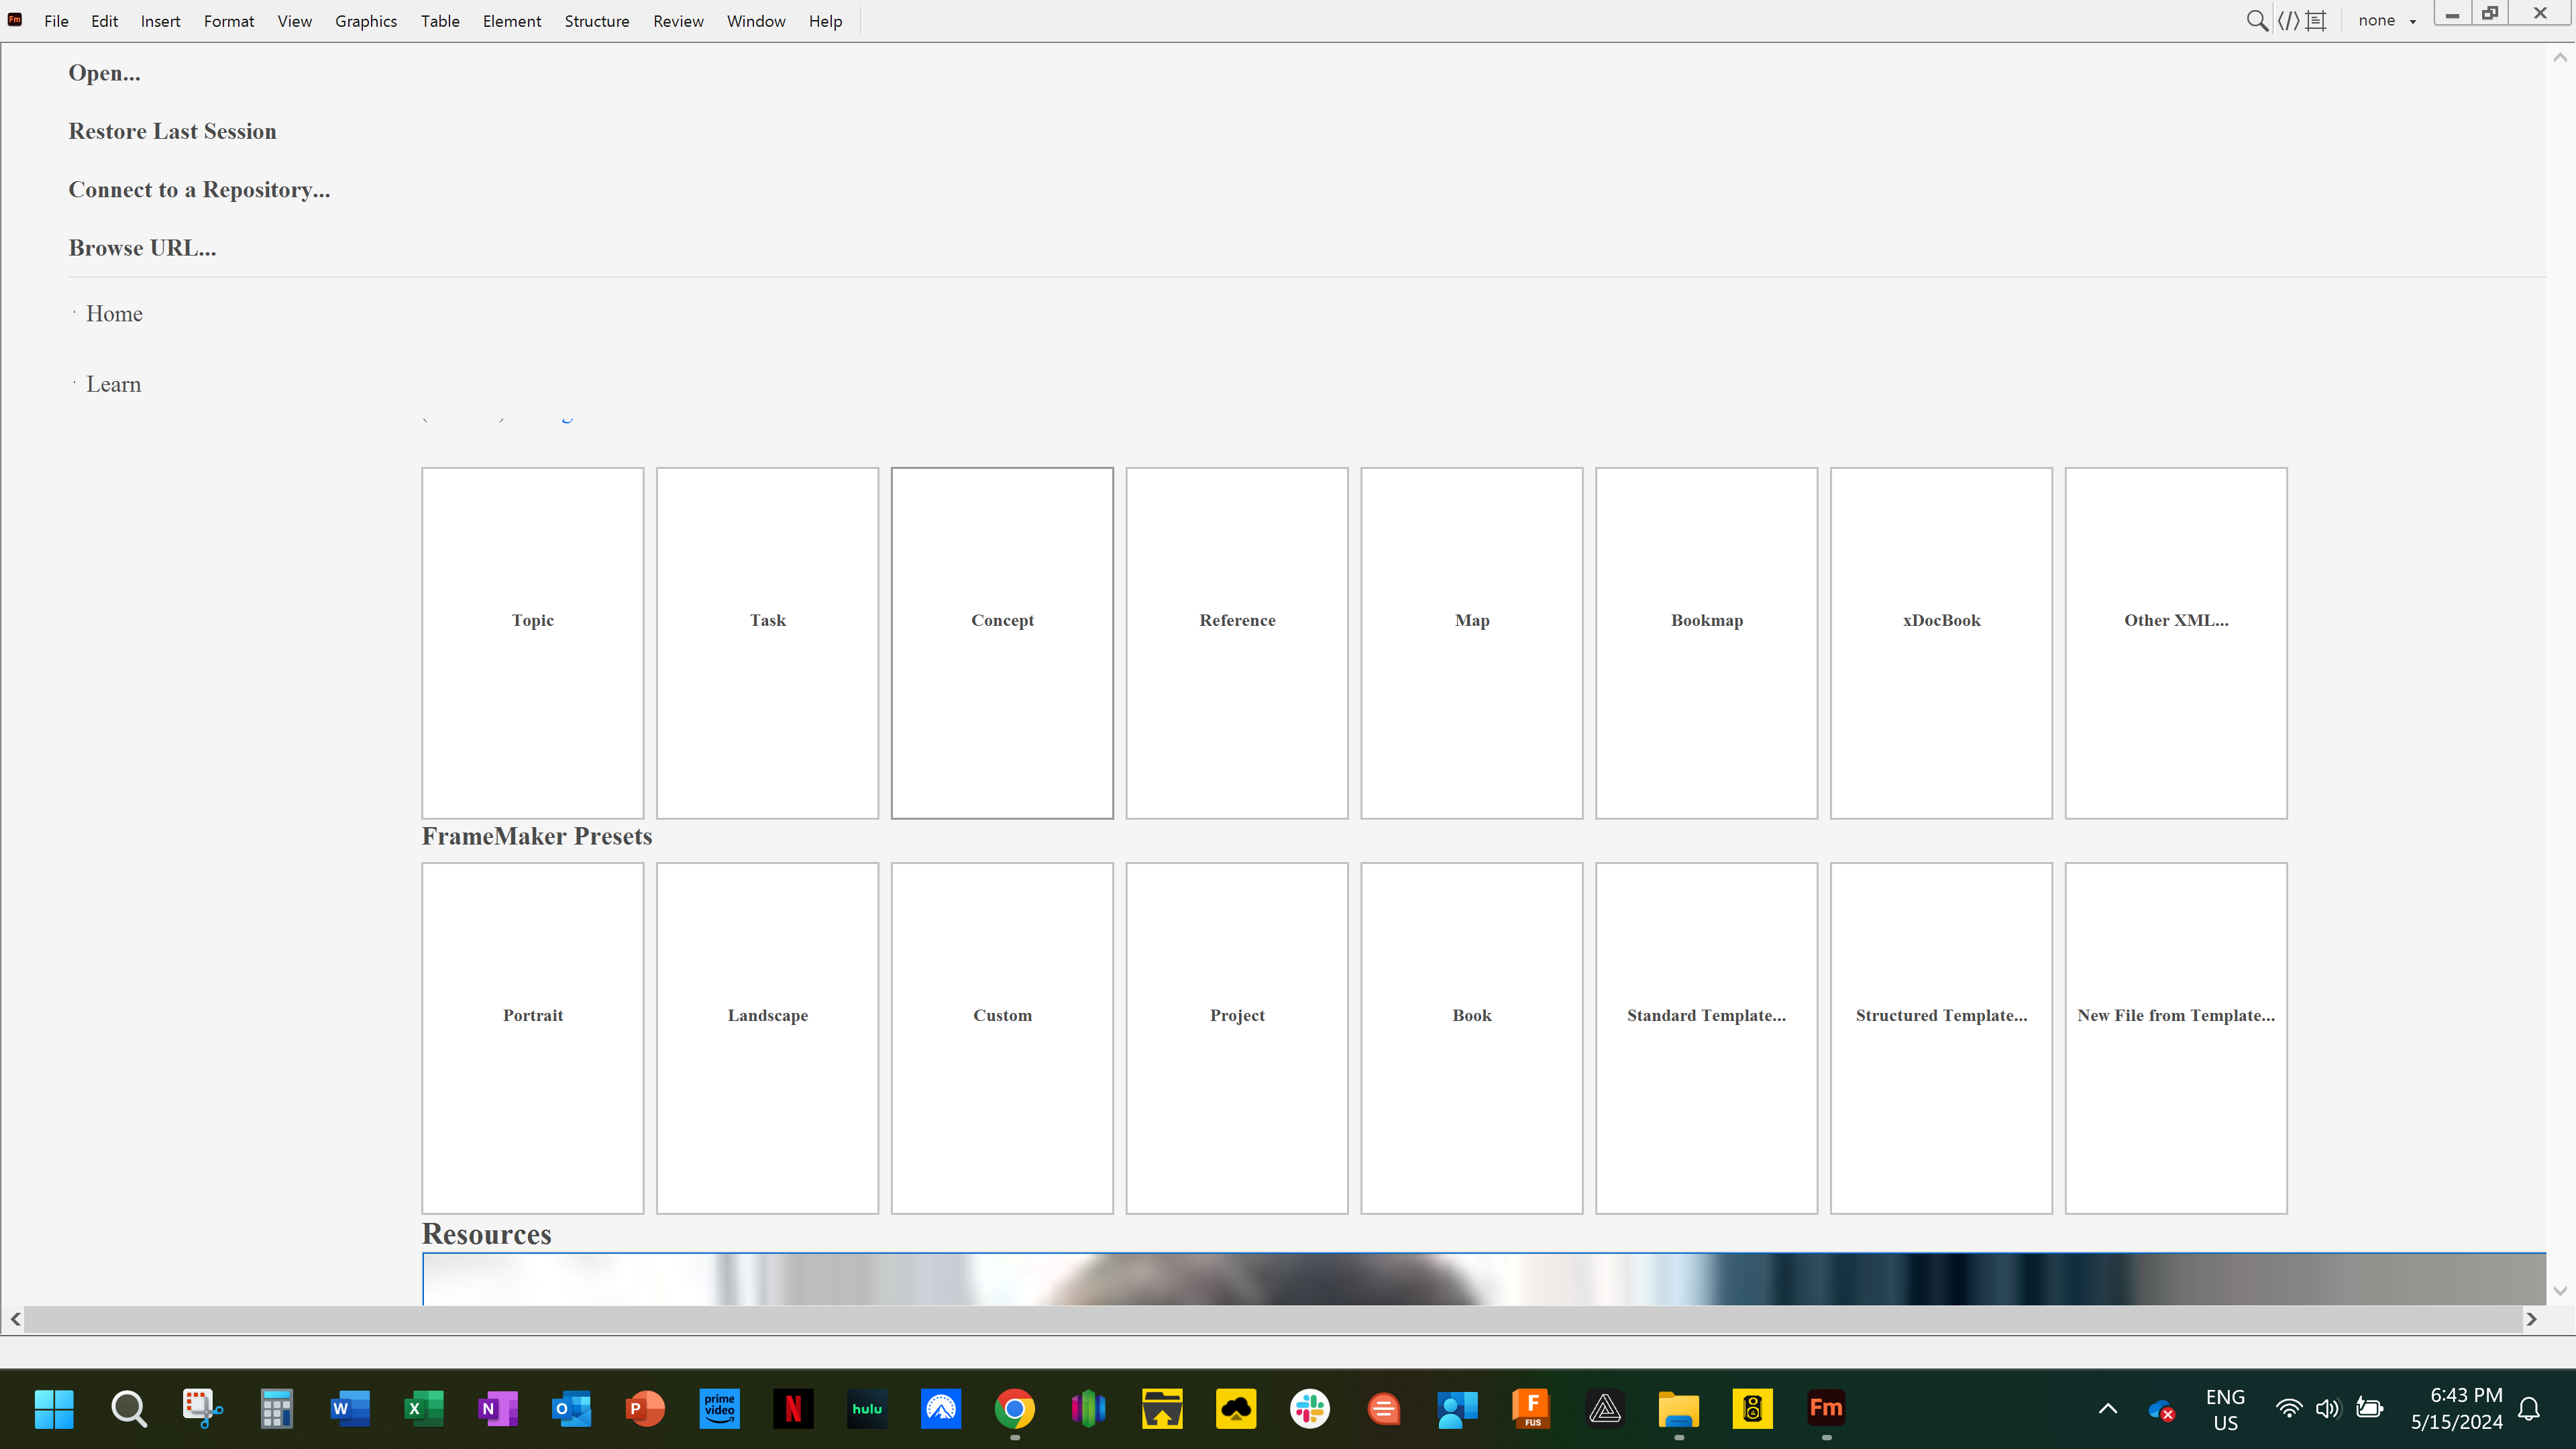Screen dimensions: 2576x1449
Task: Create a new Landscape preset document
Action: (x=767, y=1038)
